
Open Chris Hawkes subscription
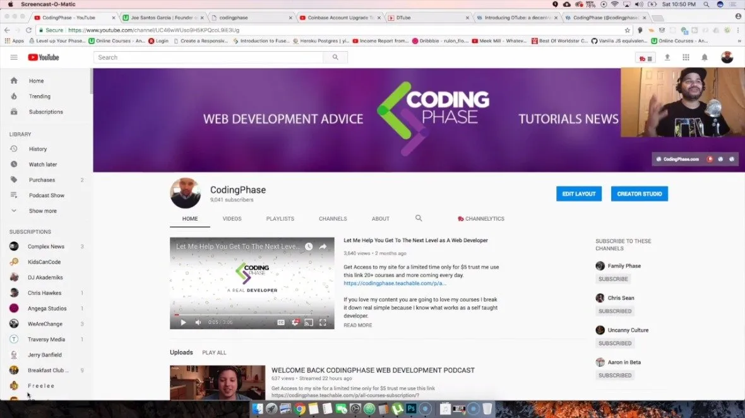tap(45, 293)
